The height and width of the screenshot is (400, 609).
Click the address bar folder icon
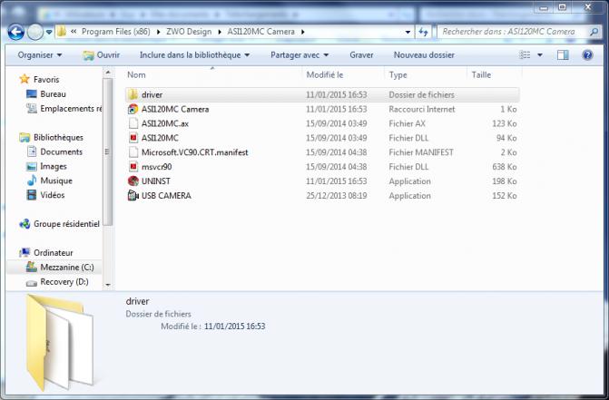[62, 32]
